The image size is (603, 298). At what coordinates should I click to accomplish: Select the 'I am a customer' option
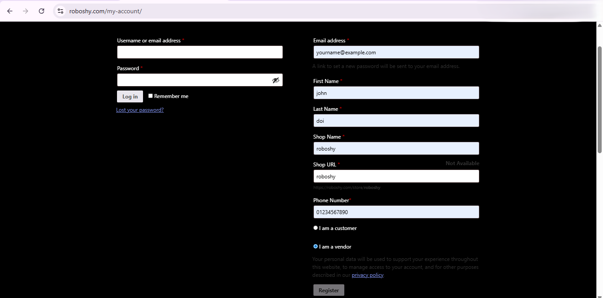click(x=316, y=228)
